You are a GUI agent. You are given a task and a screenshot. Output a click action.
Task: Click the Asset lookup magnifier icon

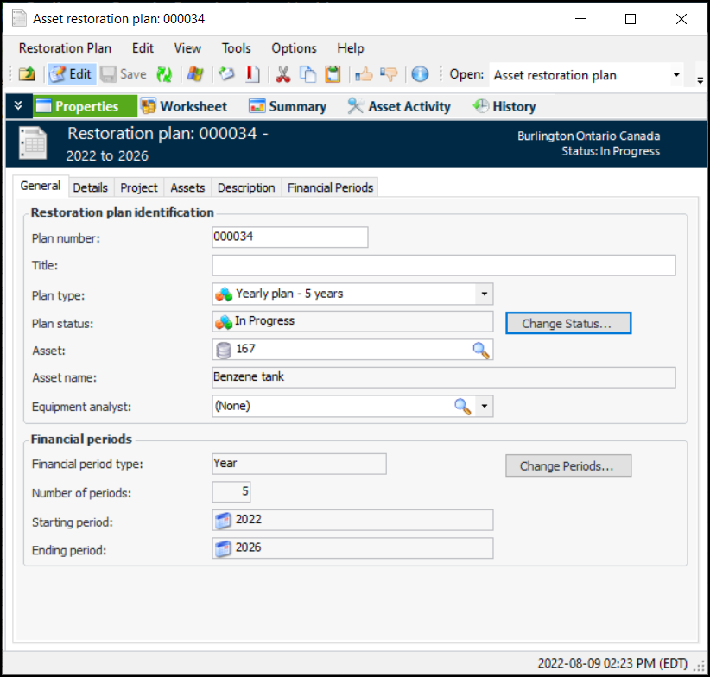coord(480,350)
